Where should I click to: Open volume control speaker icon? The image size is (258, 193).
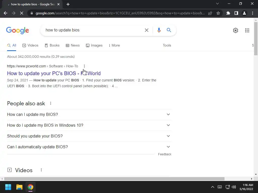coord(234,187)
